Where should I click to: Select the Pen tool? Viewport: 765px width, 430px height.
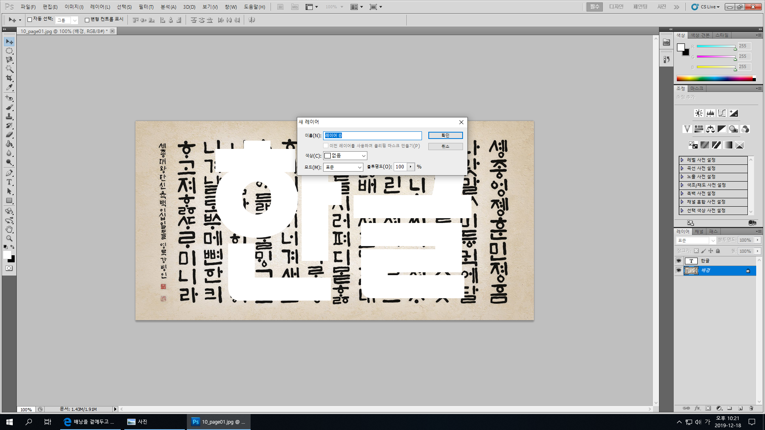click(9, 173)
